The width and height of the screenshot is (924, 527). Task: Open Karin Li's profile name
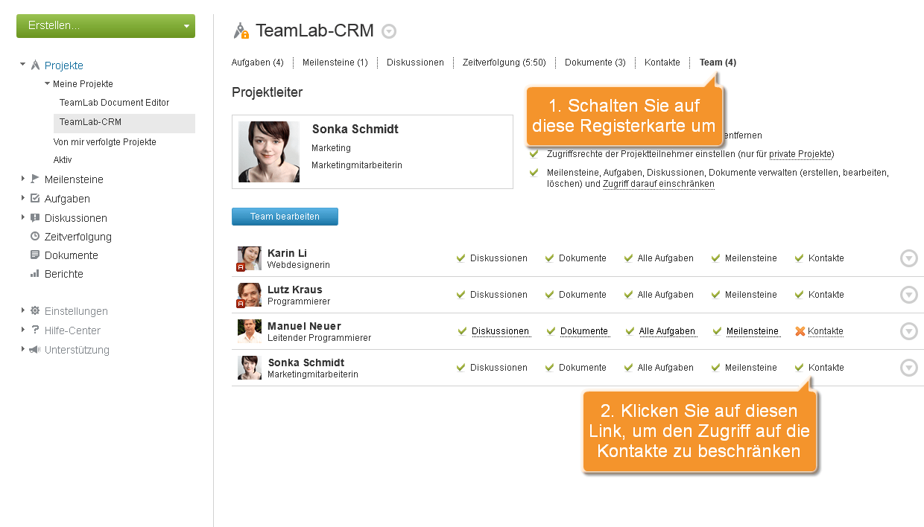click(x=287, y=253)
